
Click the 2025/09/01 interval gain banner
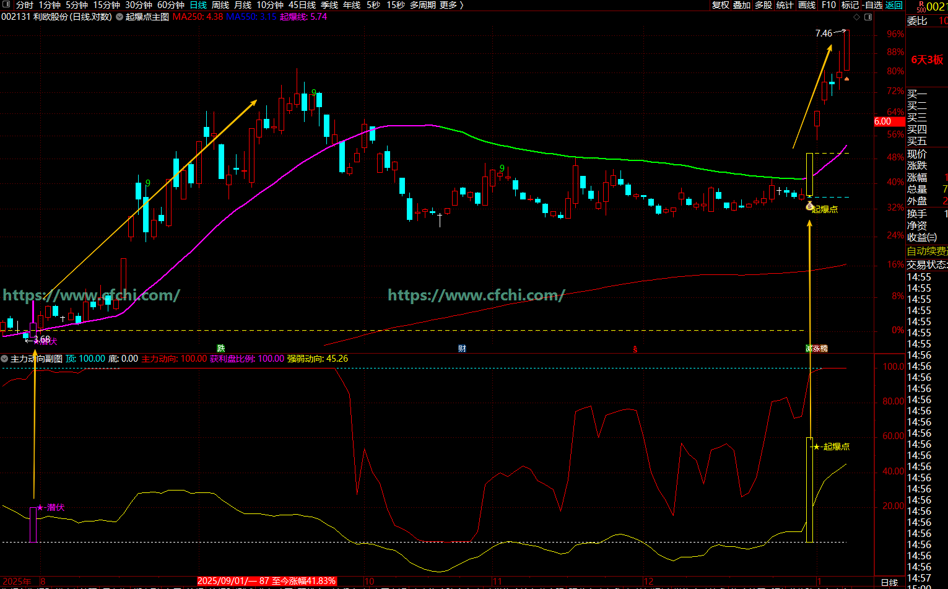267,581
